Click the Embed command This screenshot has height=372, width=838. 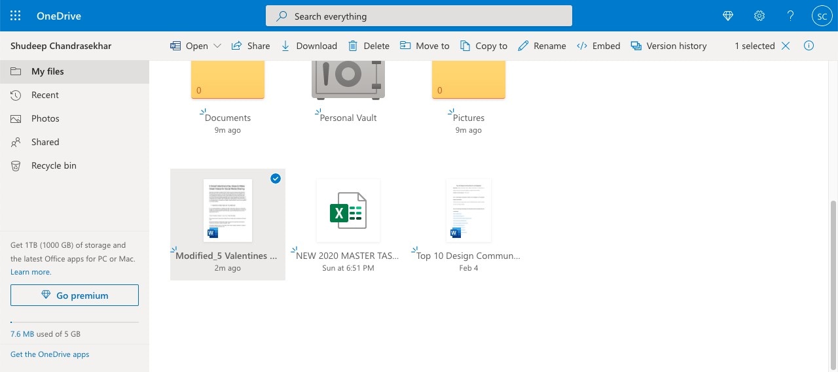coord(598,46)
